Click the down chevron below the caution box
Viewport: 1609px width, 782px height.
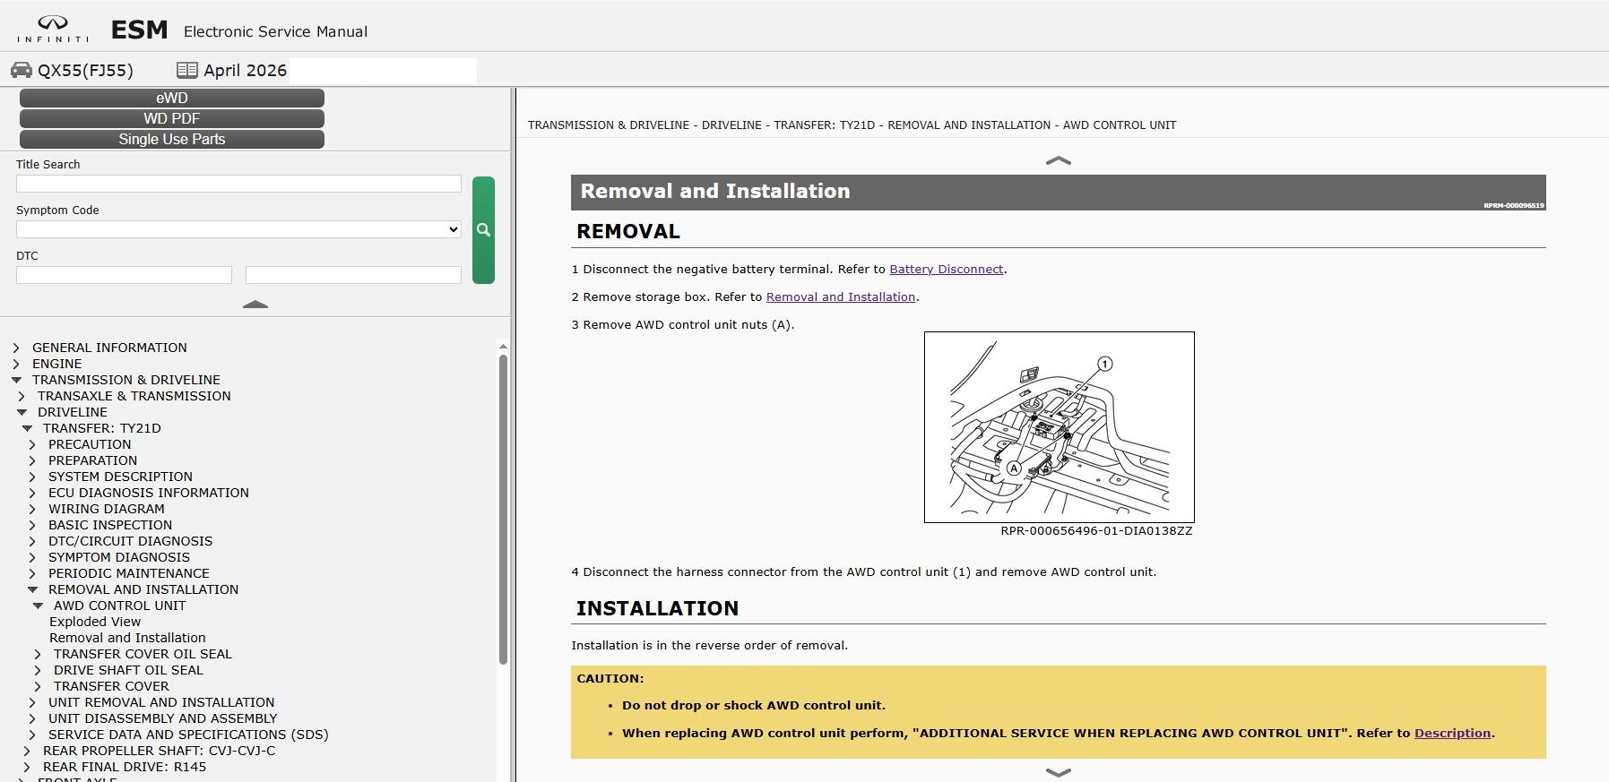pyautogui.click(x=1059, y=771)
